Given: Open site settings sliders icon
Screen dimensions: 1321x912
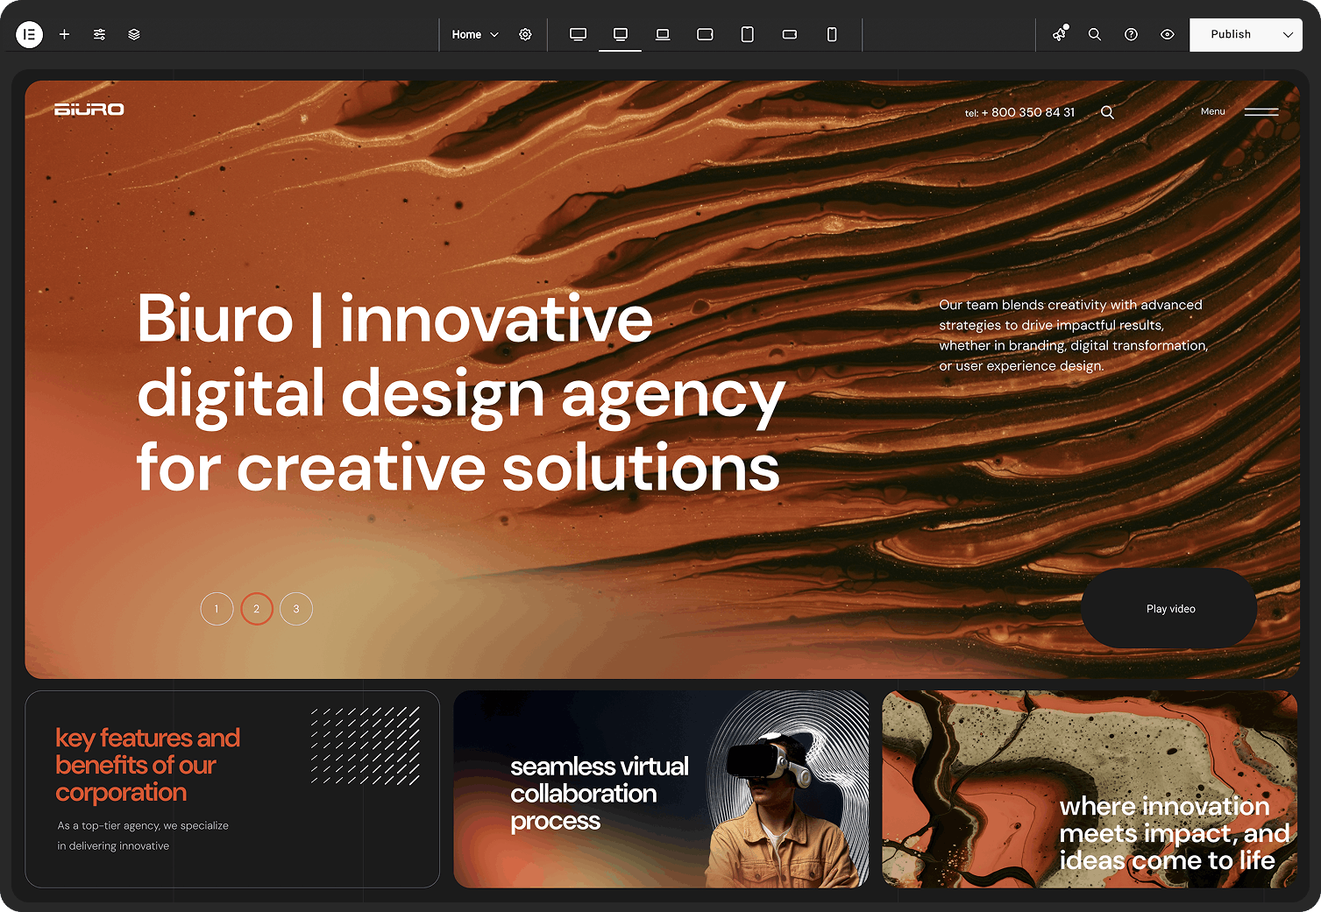Looking at the screenshot, I should tap(99, 34).
